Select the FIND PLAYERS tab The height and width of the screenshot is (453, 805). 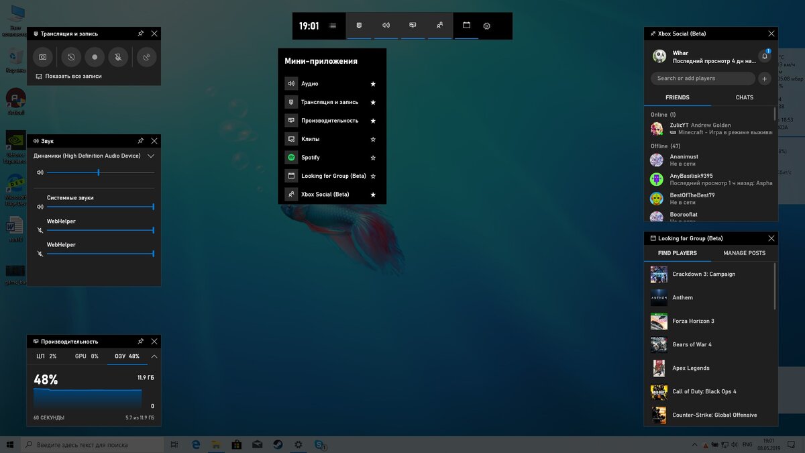[x=678, y=253]
